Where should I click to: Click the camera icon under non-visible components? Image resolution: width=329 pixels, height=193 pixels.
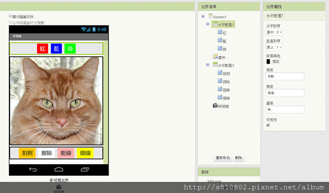click(59, 187)
